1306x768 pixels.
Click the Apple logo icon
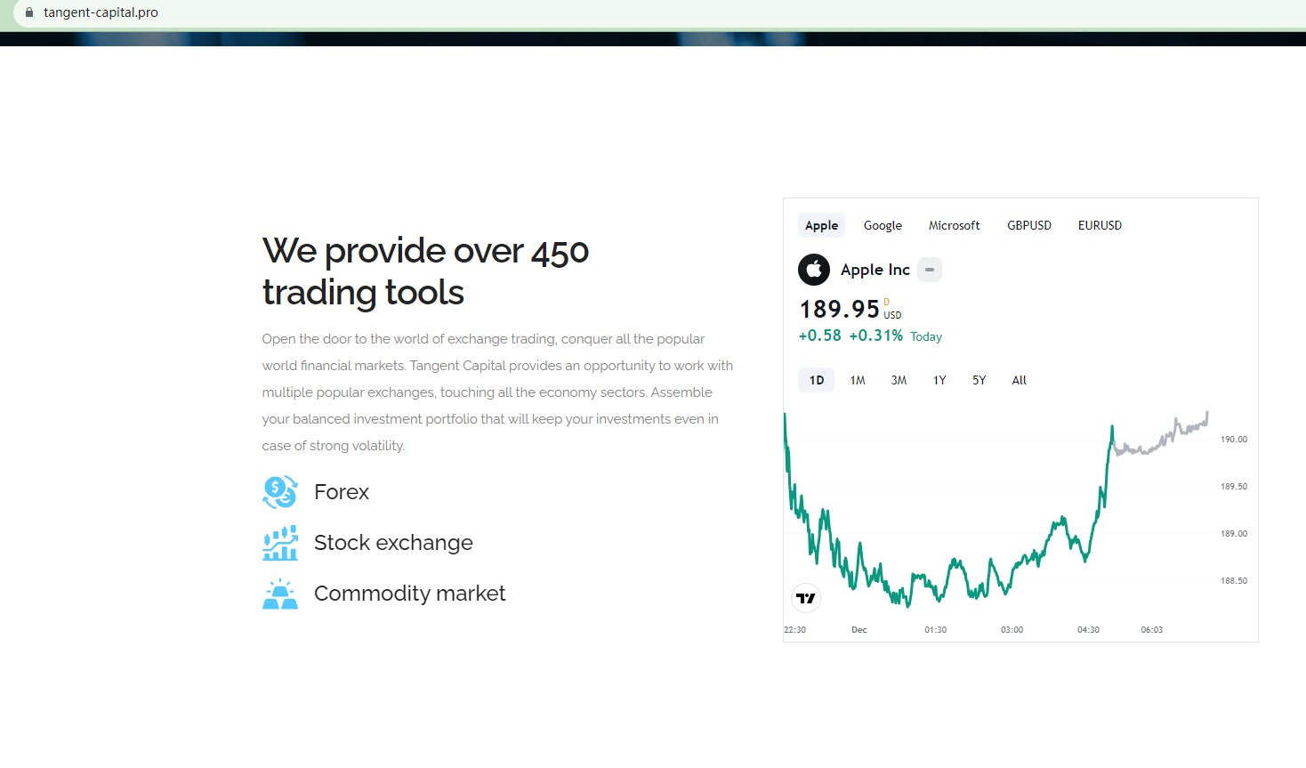[813, 270]
